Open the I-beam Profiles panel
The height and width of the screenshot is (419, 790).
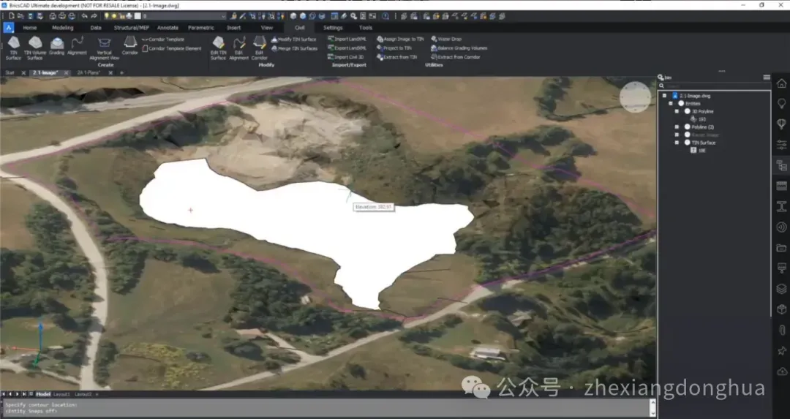click(x=781, y=206)
